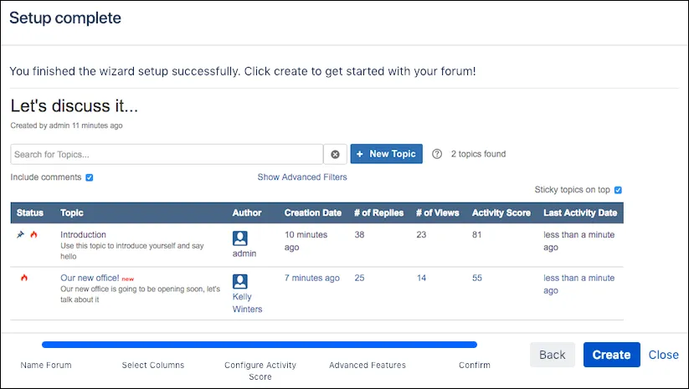Select the Confirm step
Viewport: 689px width, 389px height.
[475, 365]
